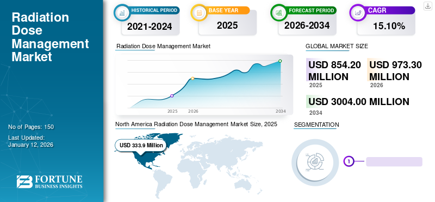Click the Base Year calendar icon
The height and width of the screenshot is (202, 435).
click(199, 12)
